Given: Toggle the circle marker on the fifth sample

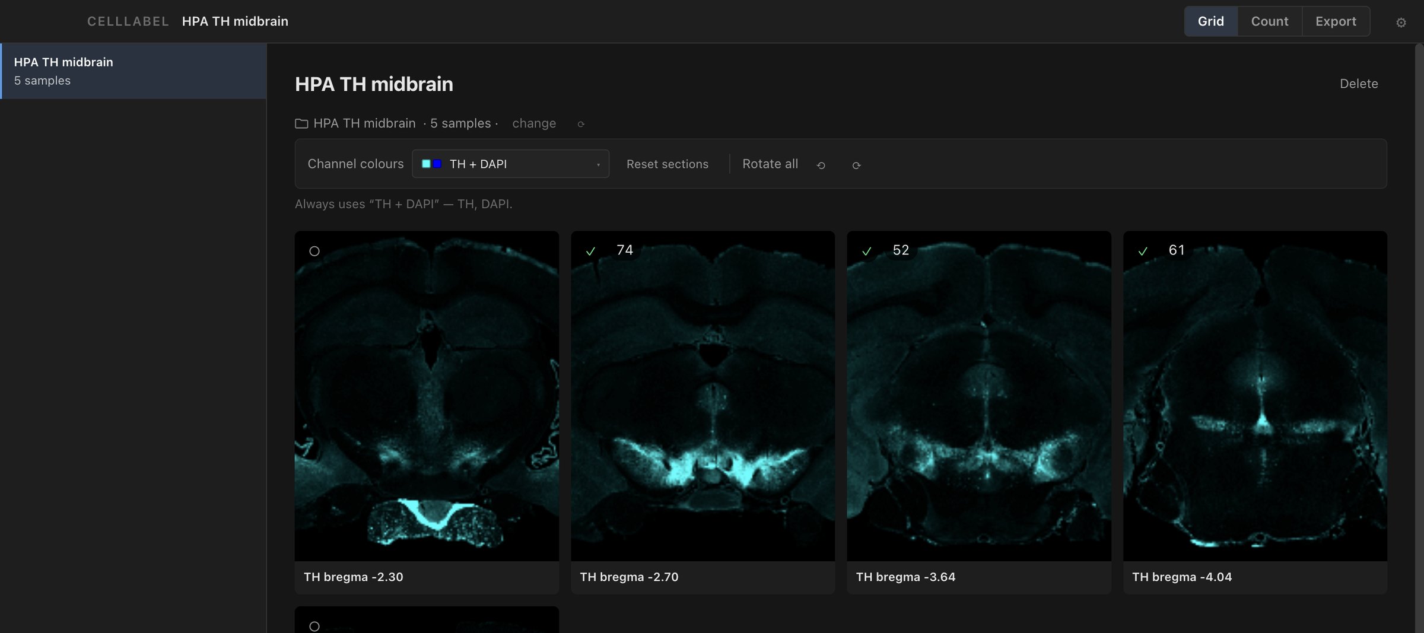Looking at the screenshot, I should coord(314,626).
